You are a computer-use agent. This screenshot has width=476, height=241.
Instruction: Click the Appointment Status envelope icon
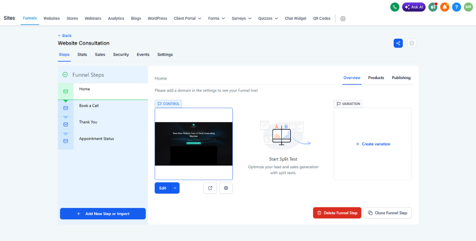pos(66,141)
